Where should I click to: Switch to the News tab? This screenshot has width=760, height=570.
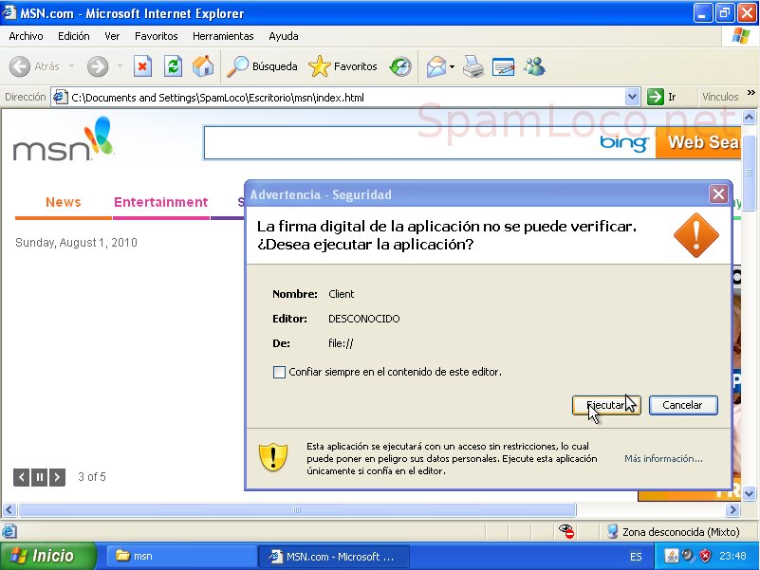click(x=63, y=202)
